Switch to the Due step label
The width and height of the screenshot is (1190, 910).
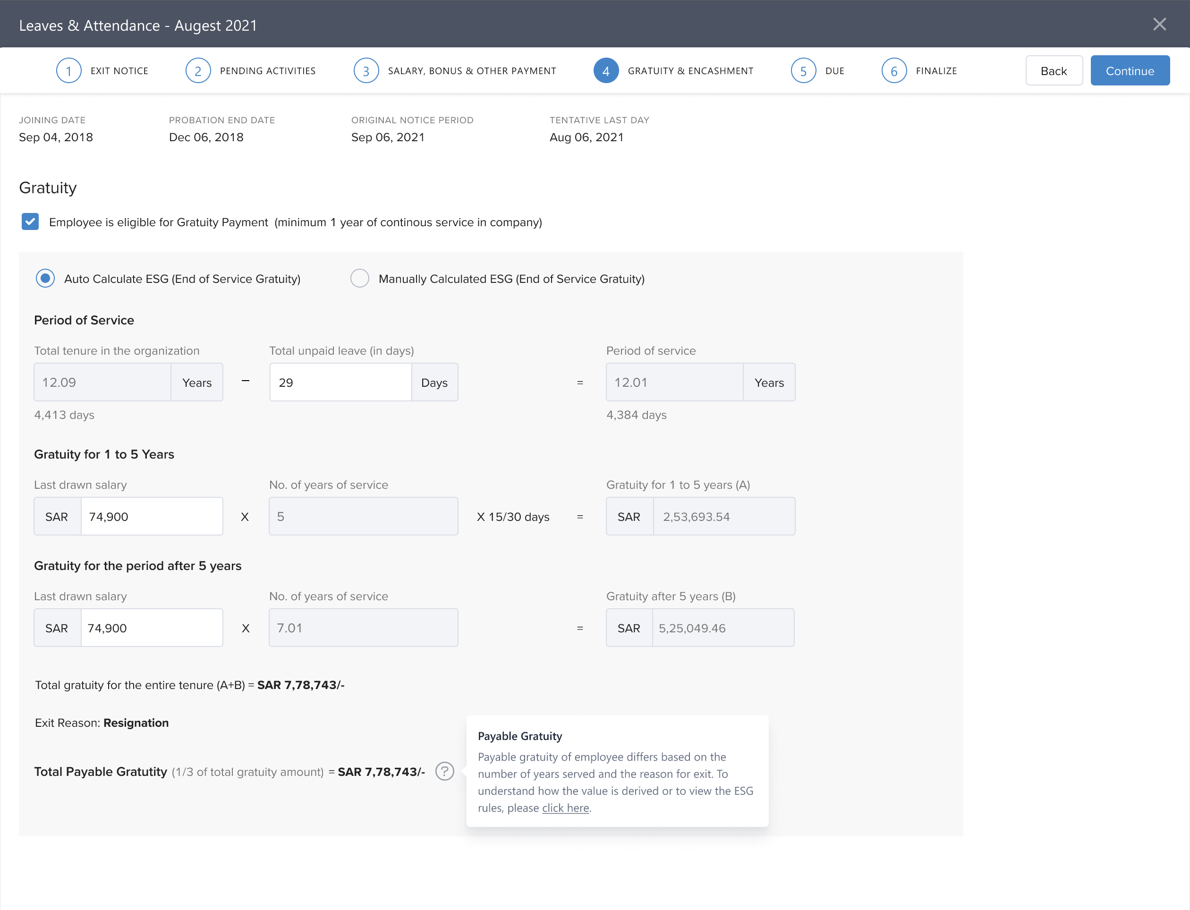coord(835,71)
